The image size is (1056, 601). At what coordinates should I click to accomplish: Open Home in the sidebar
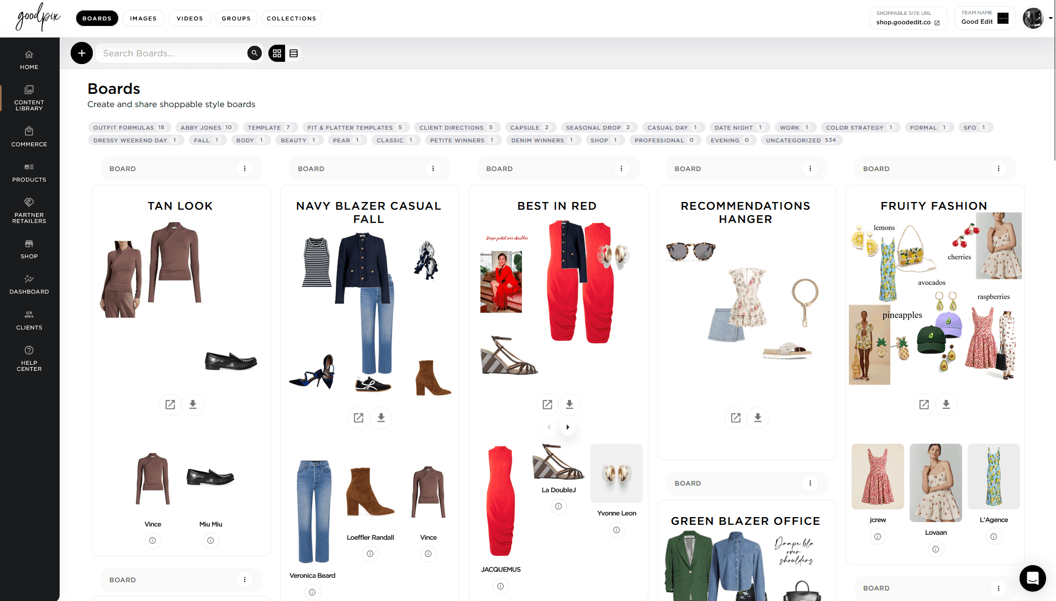click(29, 60)
